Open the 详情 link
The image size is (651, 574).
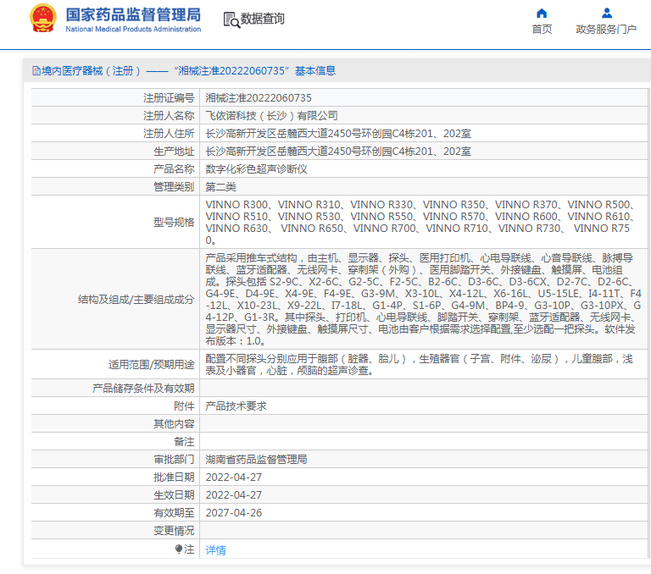pyautogui.click(x=215, y=550)
